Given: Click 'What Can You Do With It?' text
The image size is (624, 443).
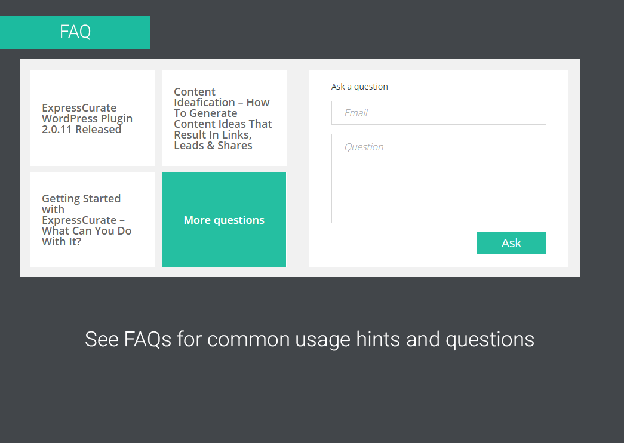Looking at the screenshot, I should click(x=87, y=236).
